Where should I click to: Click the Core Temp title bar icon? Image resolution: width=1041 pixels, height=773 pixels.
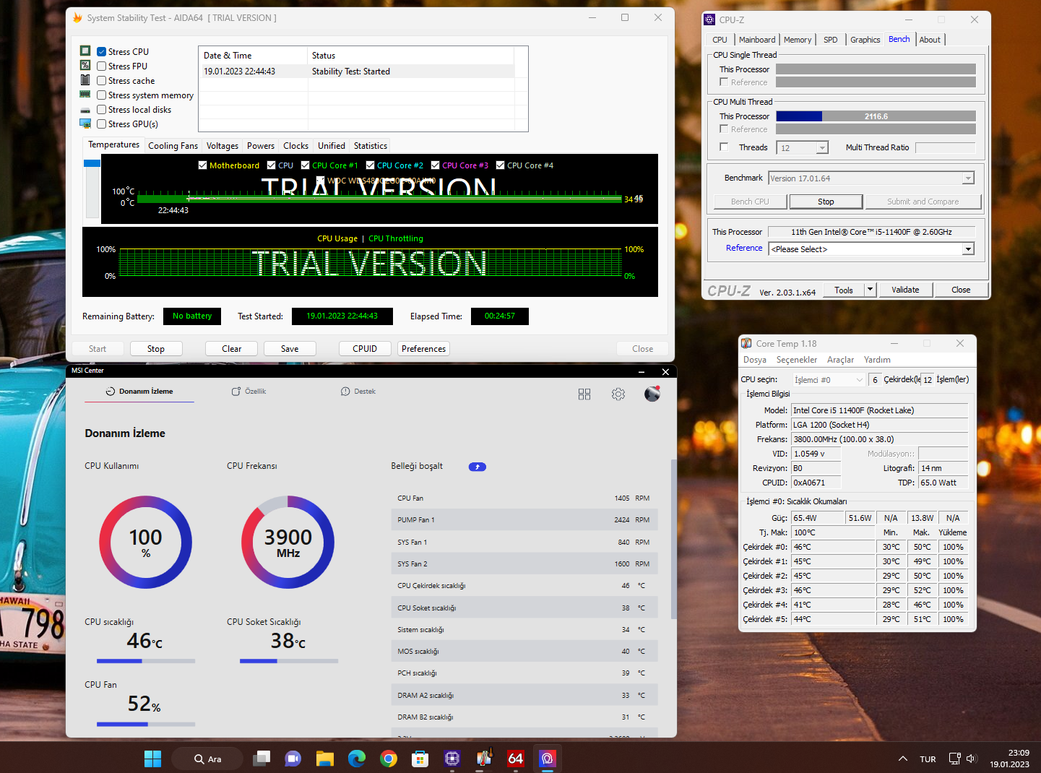point(746,344)
